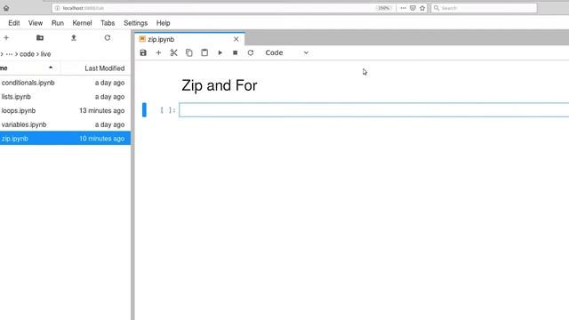Click the cell collapser bar beside the empty cell
569x320 pixels.
(x=144, y=110)
